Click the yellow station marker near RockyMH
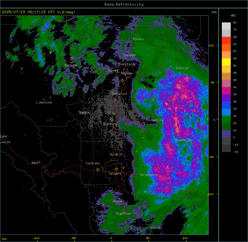 72,58
